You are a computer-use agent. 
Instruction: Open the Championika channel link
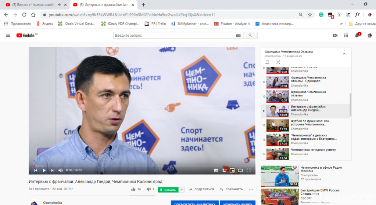click(53, 202)
